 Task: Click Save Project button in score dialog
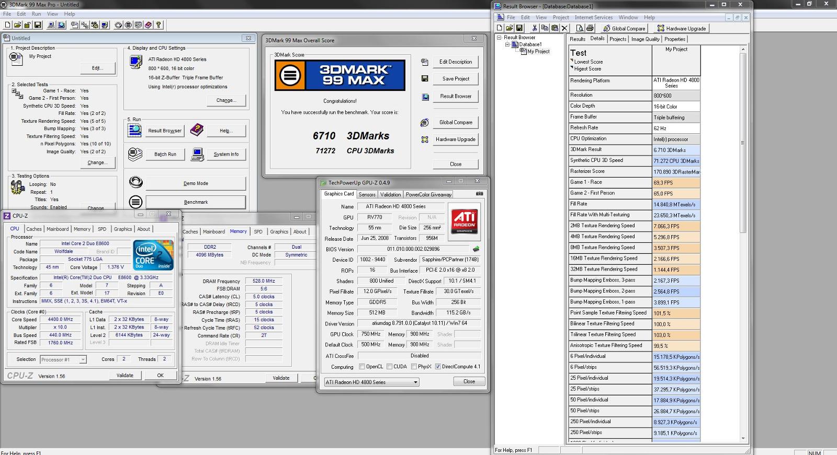pyautogui.click(x=456, y=79)
